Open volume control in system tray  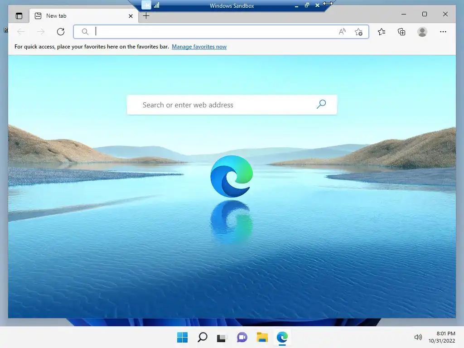tap(418, 337)
